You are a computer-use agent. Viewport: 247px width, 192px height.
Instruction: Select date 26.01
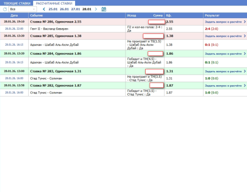coord(64,9)
